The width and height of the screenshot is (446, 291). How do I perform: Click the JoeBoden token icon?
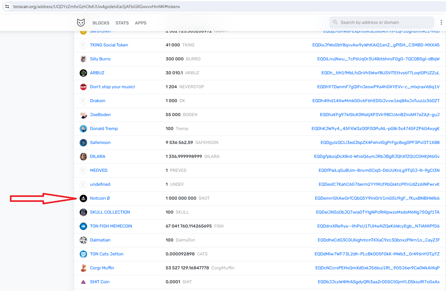(x=83, y=115)
